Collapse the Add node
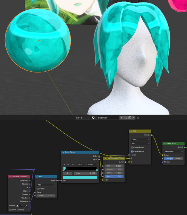The height and width of the screenshot is (215, 187). (37, 177)
